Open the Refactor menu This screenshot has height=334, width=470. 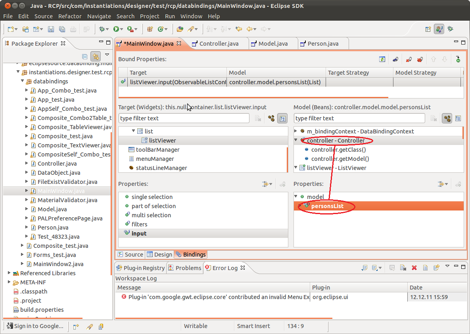coord(70,16)
